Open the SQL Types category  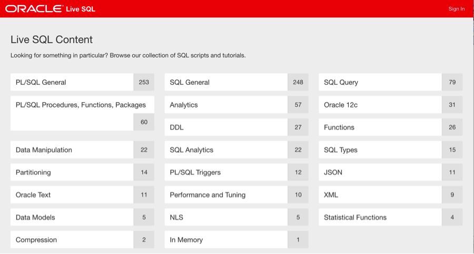click(x=380, y=150)
